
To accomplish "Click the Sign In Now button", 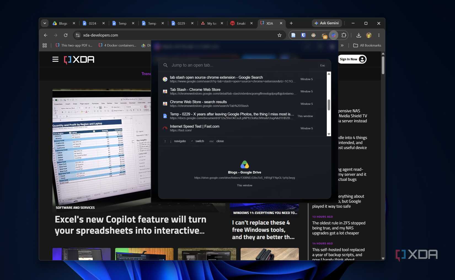I will (x=352, y=59).
